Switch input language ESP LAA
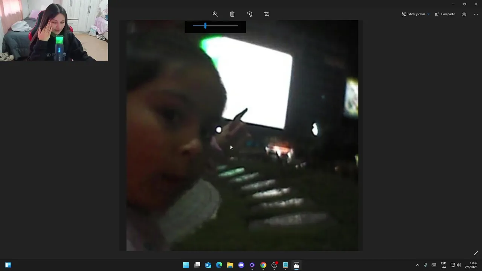 pos(443,265)
